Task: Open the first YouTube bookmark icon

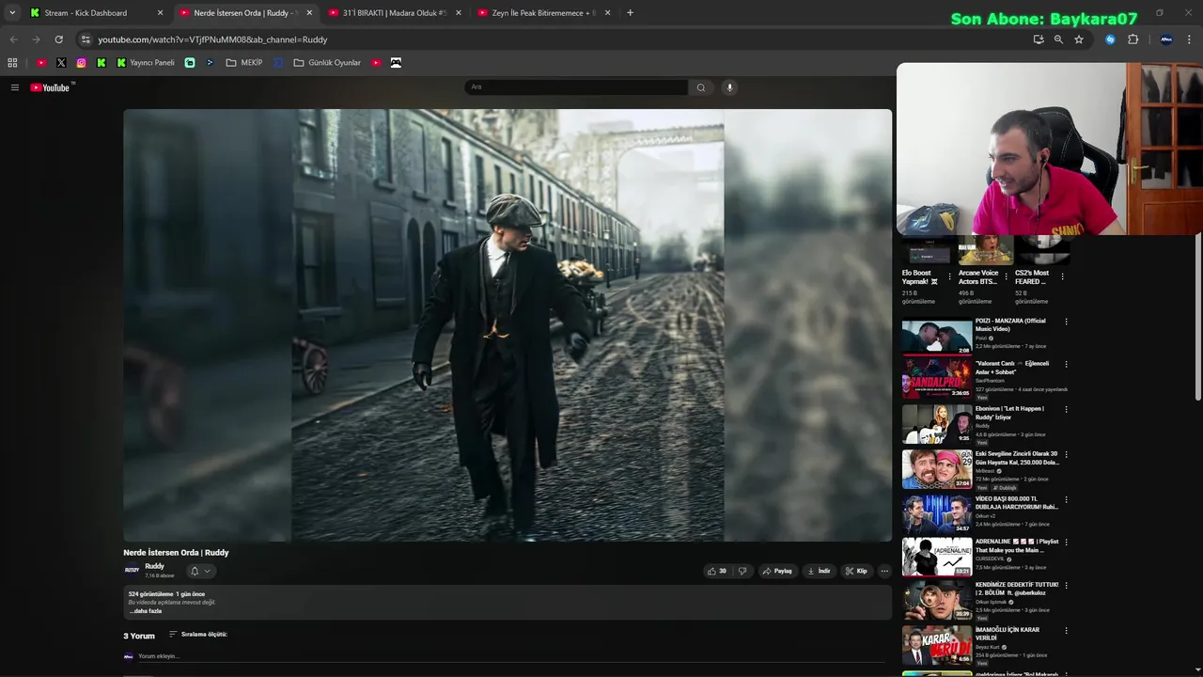Action: coord(41,63)
